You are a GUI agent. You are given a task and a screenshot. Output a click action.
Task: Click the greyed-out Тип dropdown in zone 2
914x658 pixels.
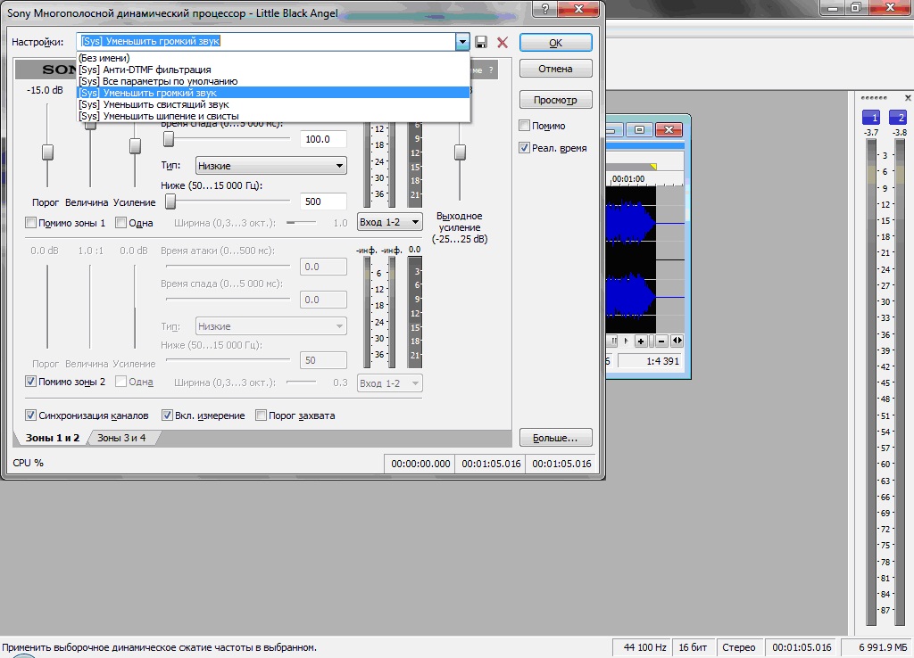click(x=271, y=326)
